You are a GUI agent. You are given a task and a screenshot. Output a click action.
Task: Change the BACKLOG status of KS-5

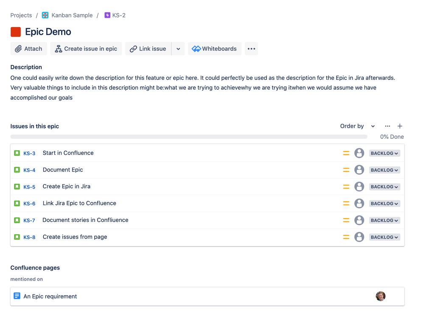(385, 187)
